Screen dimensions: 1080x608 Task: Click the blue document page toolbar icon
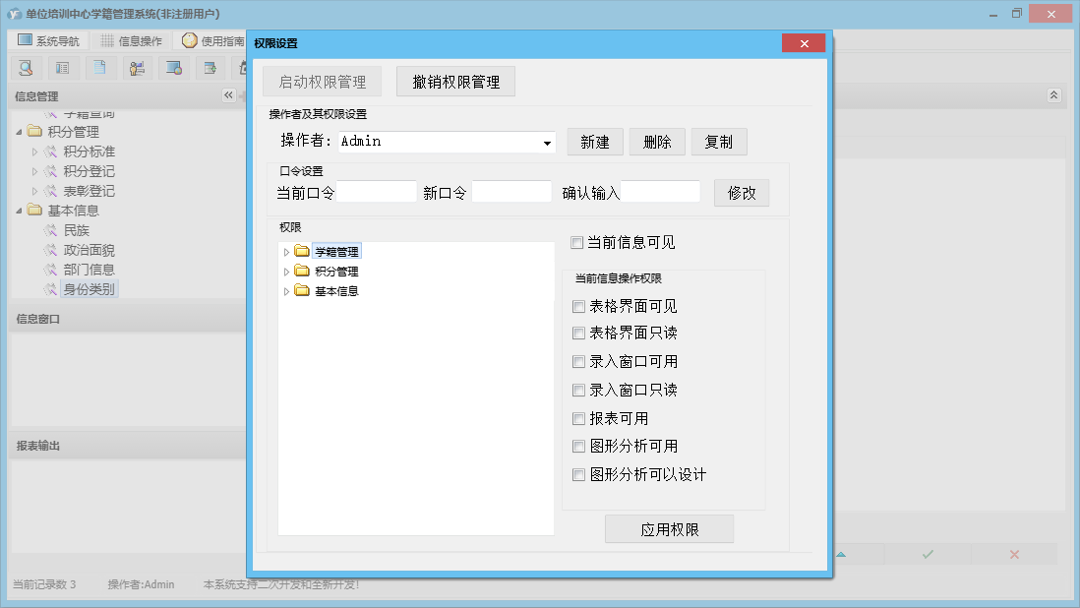click(x=100, y=68)
